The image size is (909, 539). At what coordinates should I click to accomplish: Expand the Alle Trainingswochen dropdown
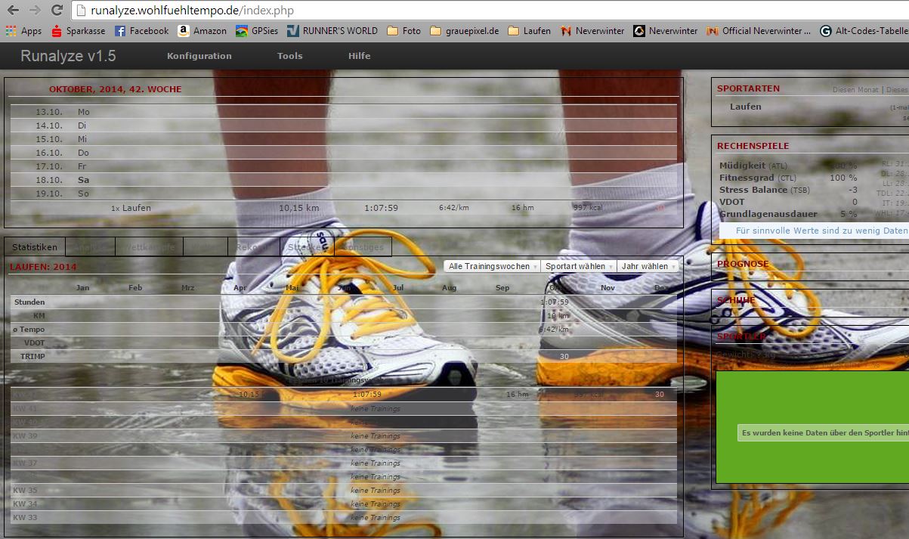pos(492,266)
